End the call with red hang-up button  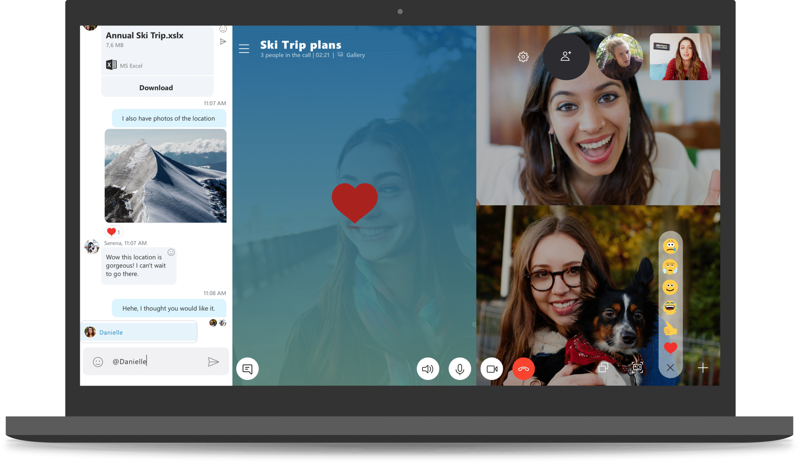523,369
